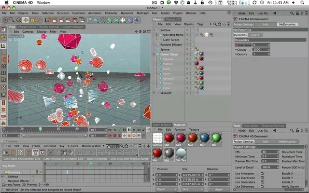Click the Go to Start playback icon
Viewport: 309px width, 193px height.
click(x=110, y=130)
